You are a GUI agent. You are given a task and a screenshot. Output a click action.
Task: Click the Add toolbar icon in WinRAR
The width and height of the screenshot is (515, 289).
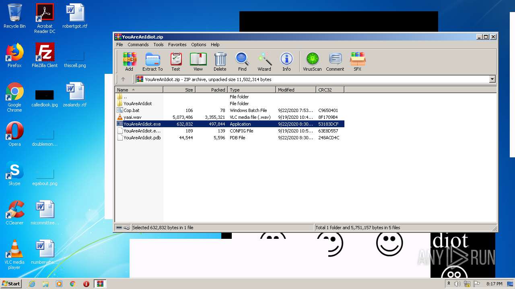[129, 62]
